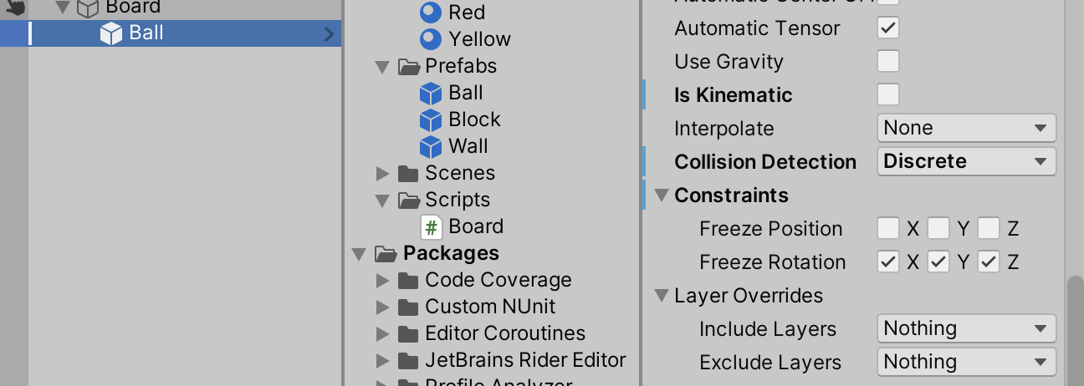Open the Include Layers dropdown
1084x386 pixels.
click(966, 328)
